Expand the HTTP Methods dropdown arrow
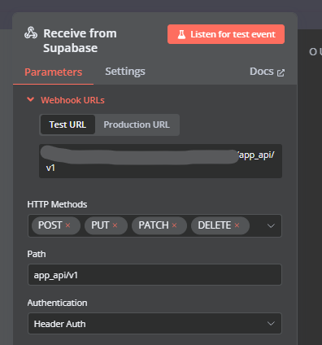This screenshot has height=345, width=322. (x=271, y=225)
